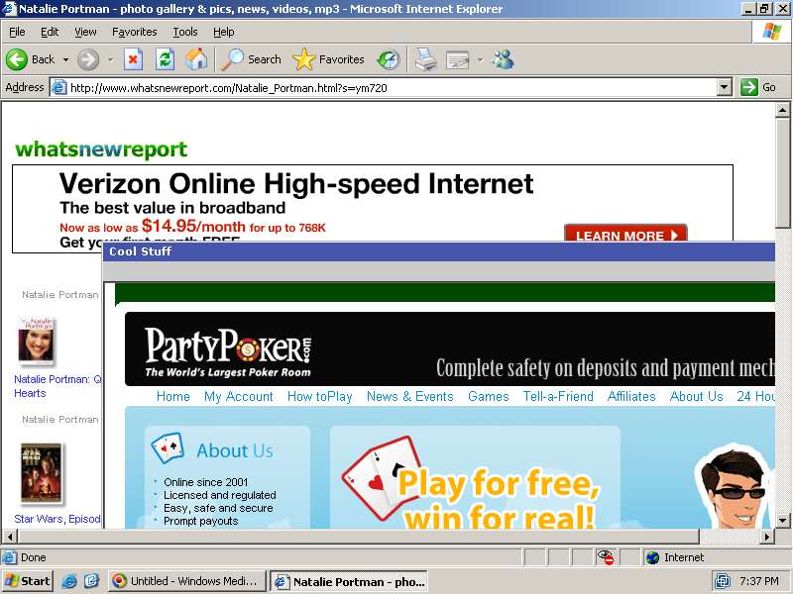Click the Internet zone globe in status bar
Image resolution: width=793 pixels, height=594 pixels.
pyautogui.click(x=653, y=557)
